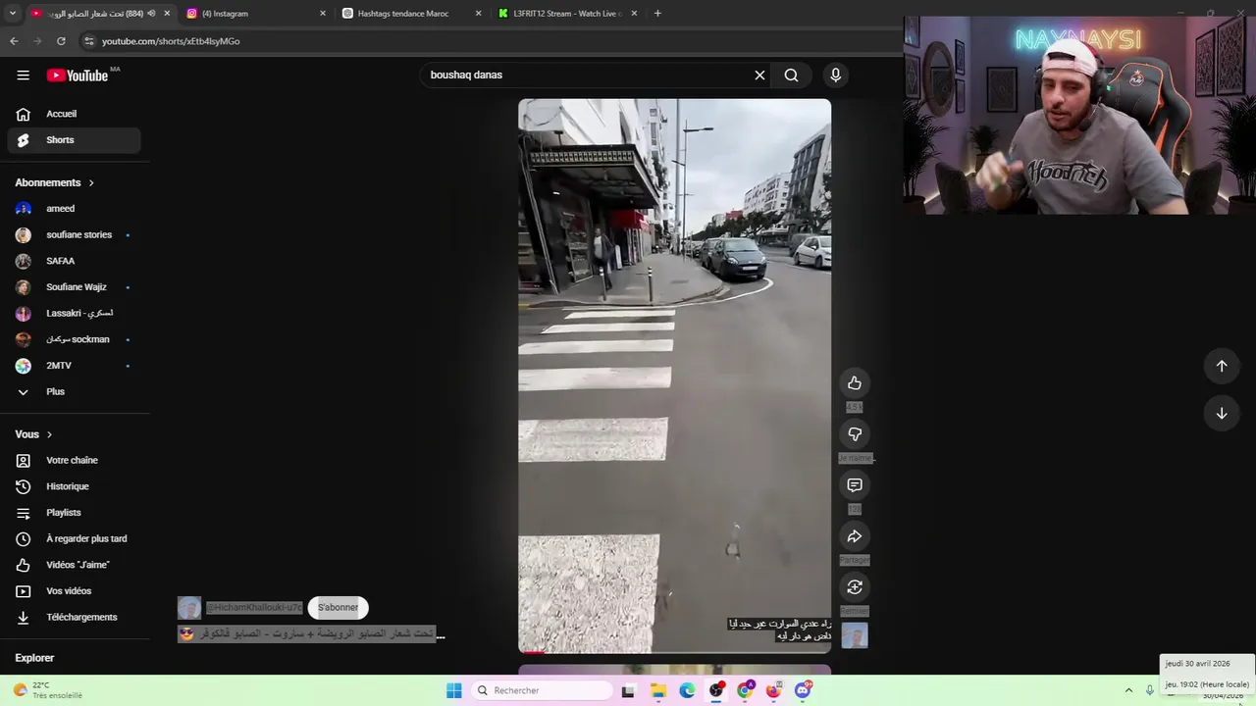1256x706 pixels.
Task: Expand more subscriptions with Plus
Action: click(x=74, y=392)
